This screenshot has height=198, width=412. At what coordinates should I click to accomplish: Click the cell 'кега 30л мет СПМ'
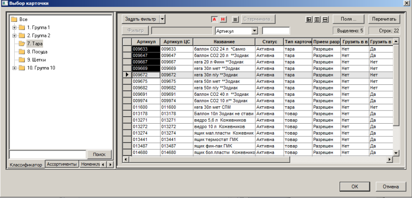[x=224, y=107]
